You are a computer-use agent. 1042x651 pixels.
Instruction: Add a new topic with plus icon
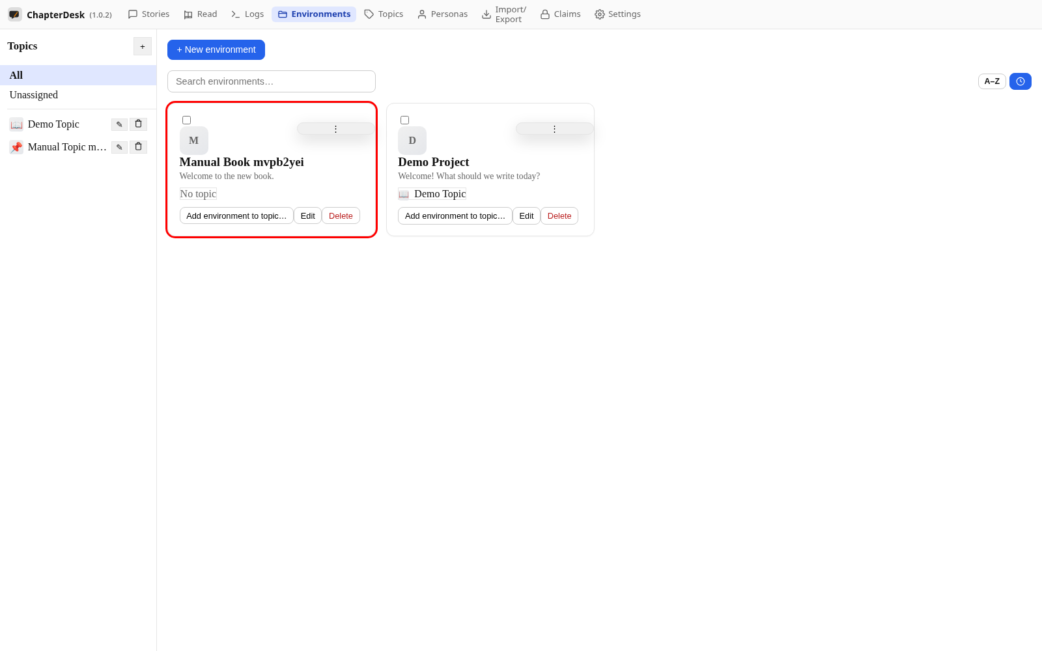(143, 46)
